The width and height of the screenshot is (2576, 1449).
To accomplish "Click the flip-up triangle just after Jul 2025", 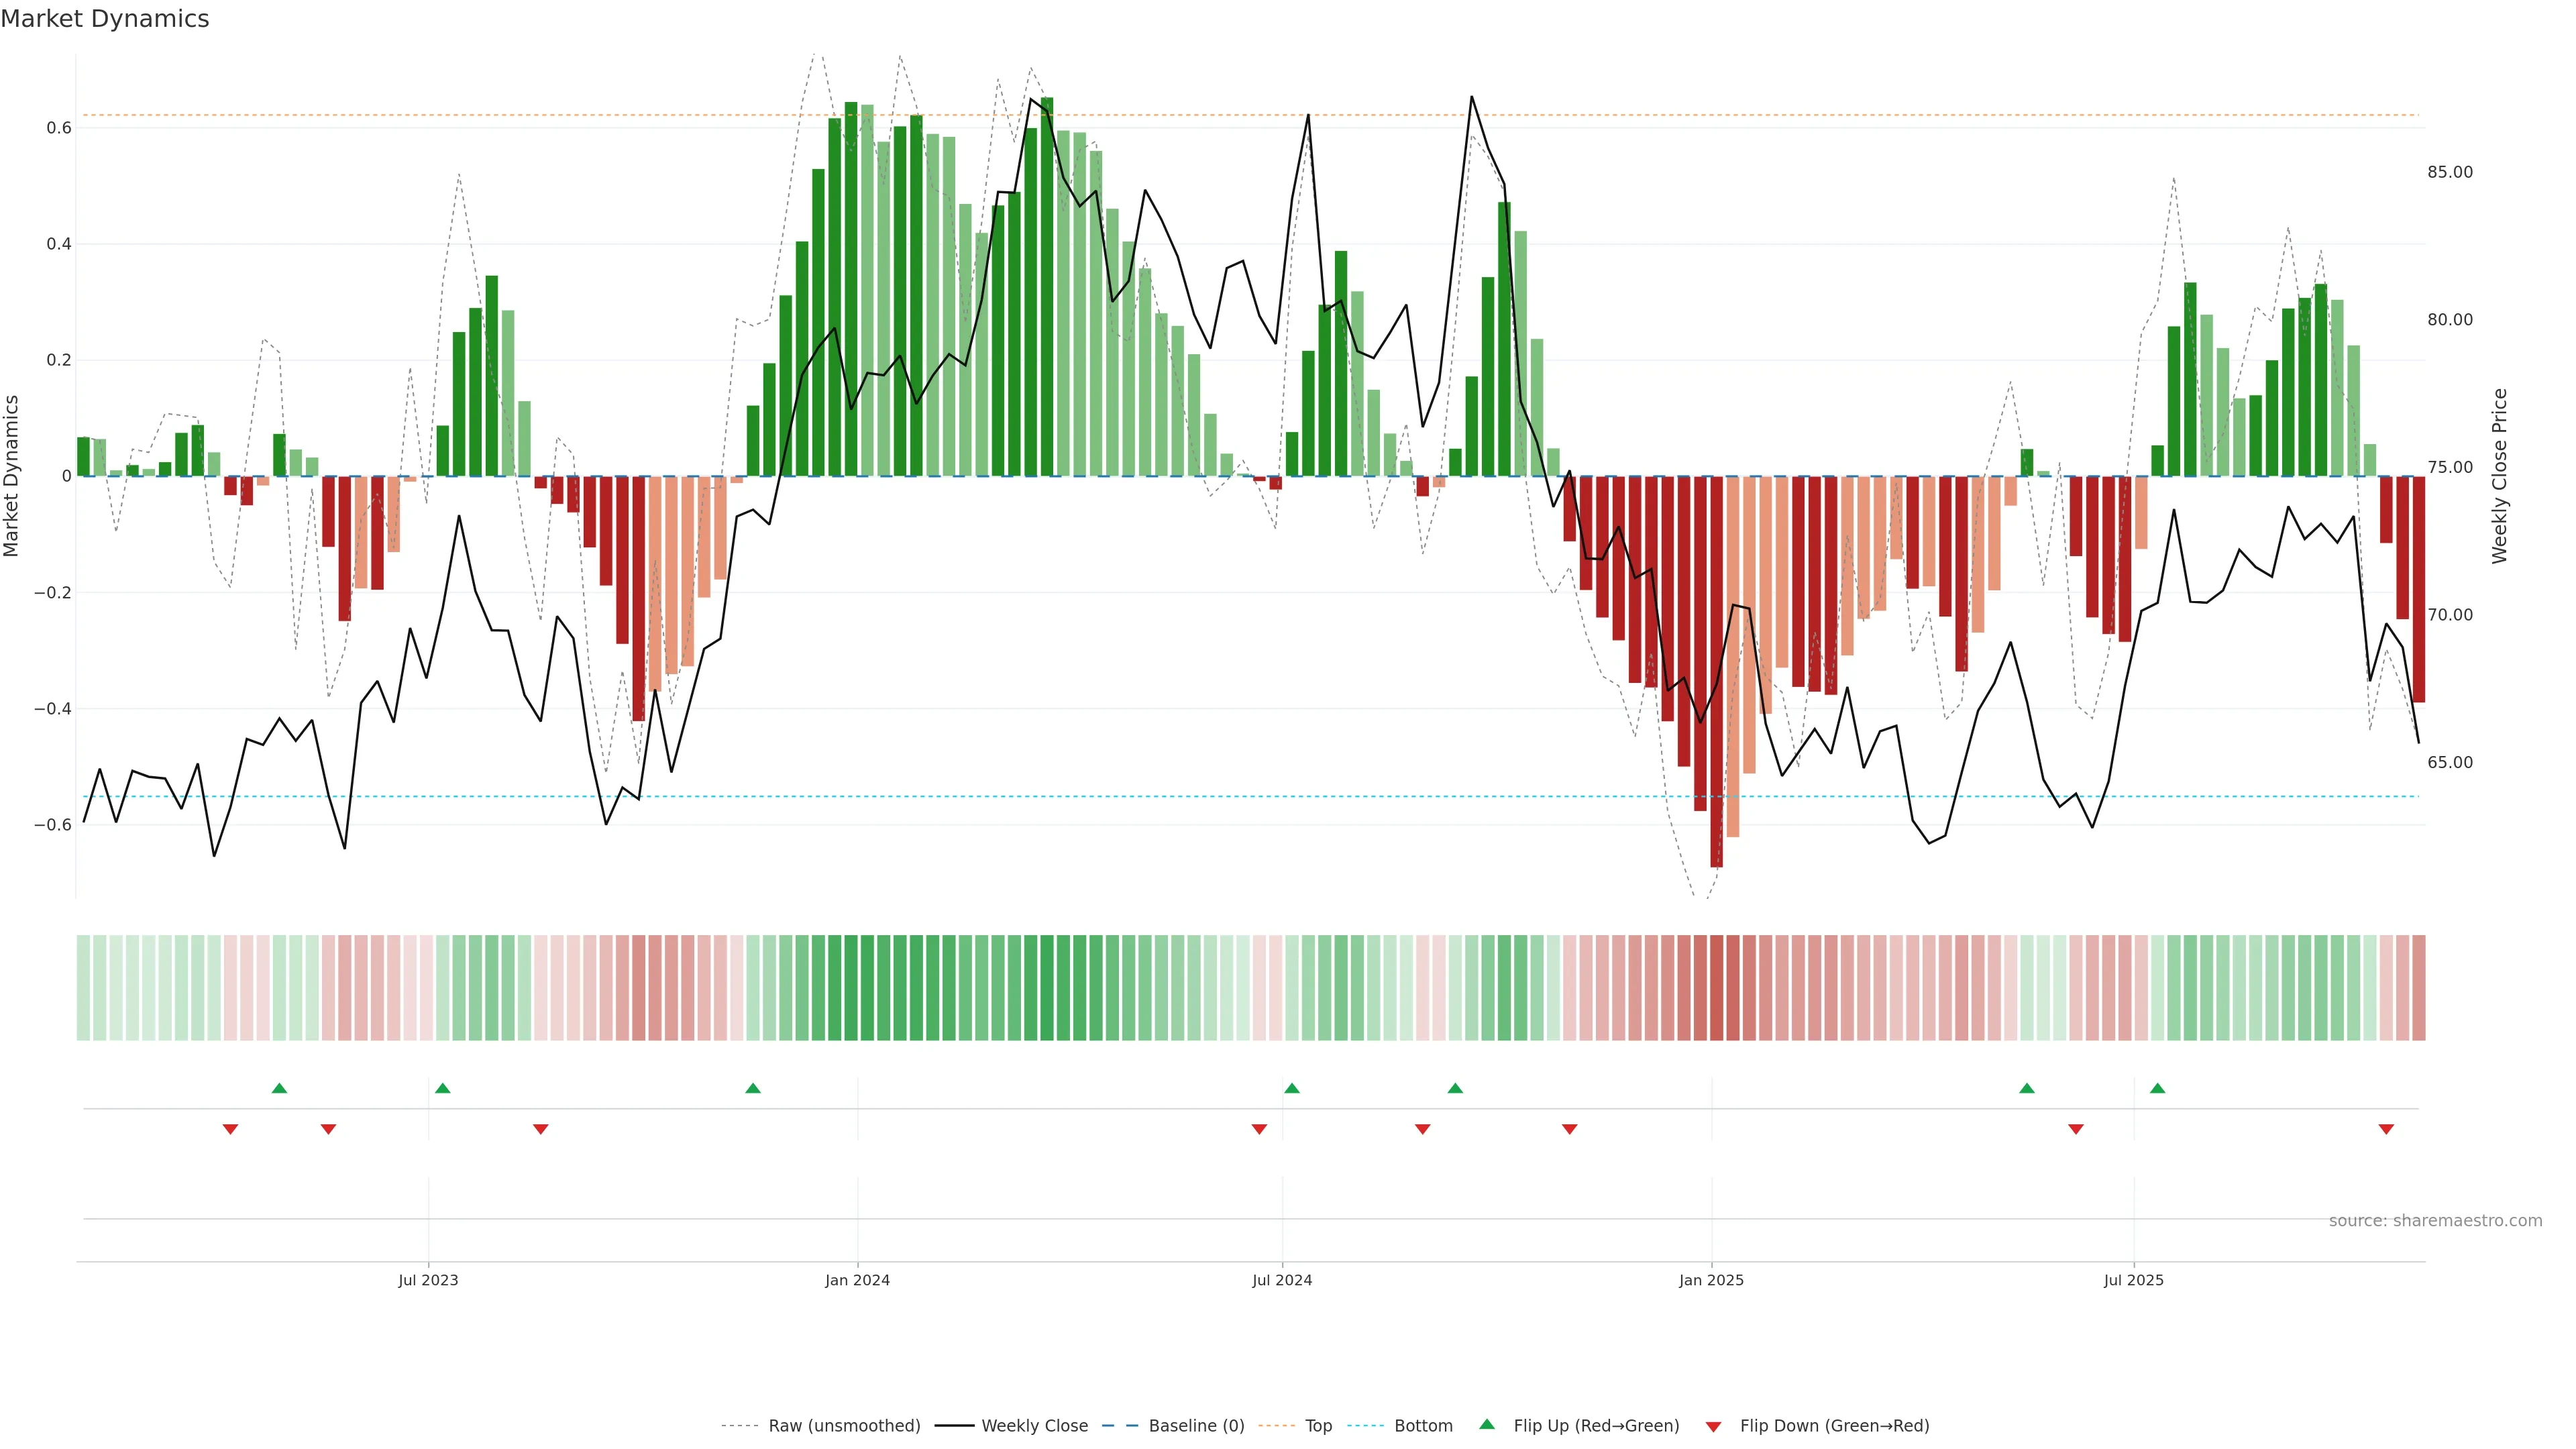I will pos(2157,1088).
